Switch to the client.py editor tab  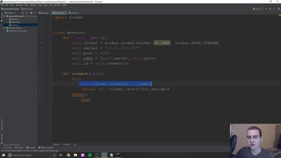click(44, 13)
